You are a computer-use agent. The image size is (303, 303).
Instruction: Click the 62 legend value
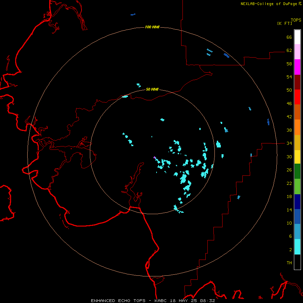[289, 50]
